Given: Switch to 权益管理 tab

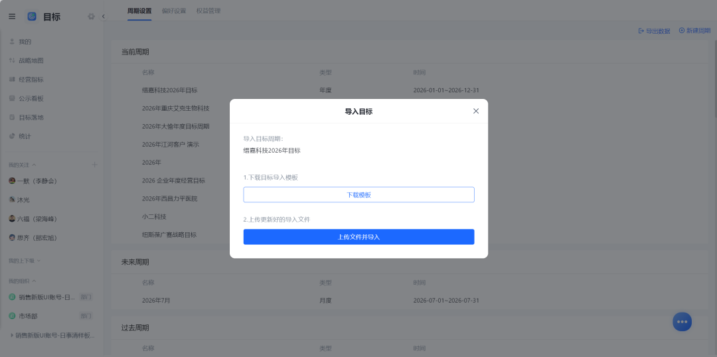Looking at the screenshot, I should click(208, 11).
